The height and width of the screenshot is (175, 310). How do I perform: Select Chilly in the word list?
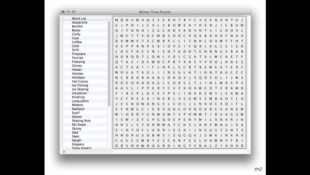click(85, 34)
